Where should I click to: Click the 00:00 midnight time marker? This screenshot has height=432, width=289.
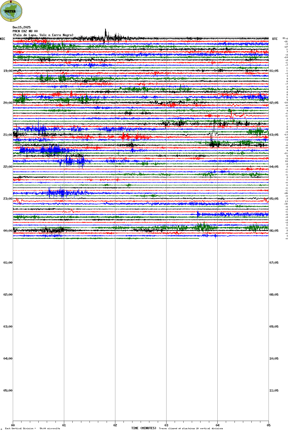8,231
